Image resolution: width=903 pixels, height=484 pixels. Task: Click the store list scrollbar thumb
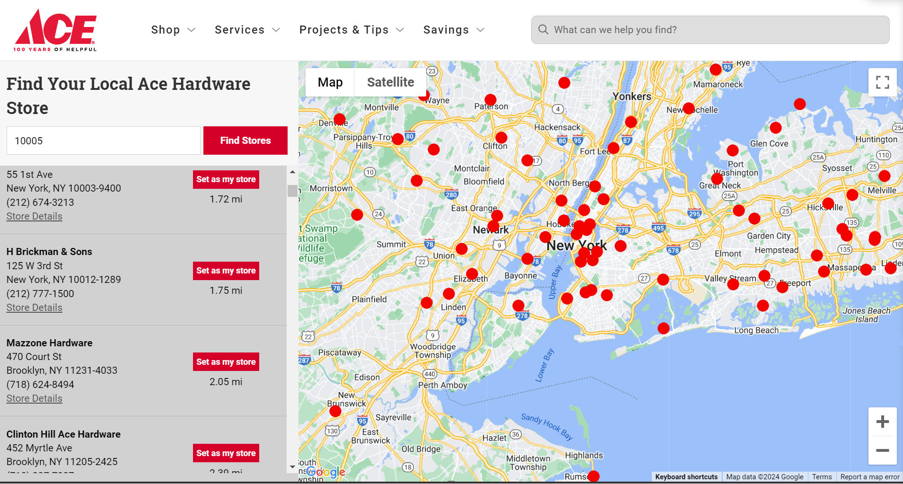(292, 191)
